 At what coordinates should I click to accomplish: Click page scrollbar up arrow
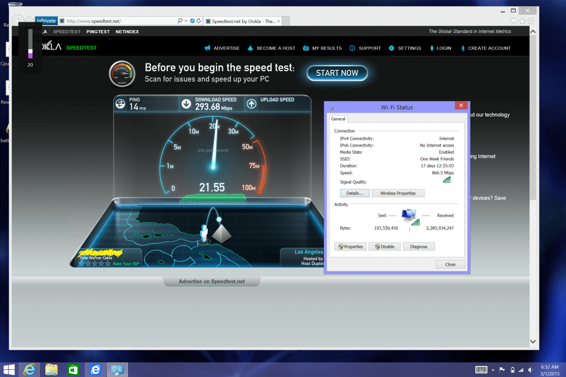point(533,32)
